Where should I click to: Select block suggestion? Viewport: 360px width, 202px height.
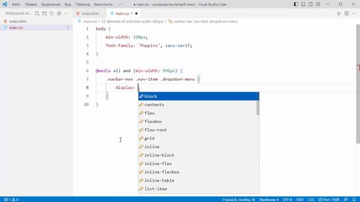(x=199, y=96)
